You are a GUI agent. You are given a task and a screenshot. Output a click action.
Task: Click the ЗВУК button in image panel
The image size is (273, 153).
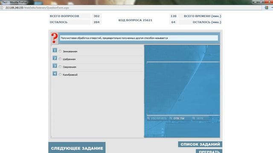(200, 118)
